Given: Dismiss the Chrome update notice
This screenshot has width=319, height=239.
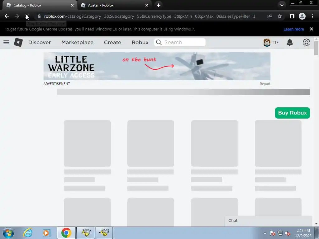Looking at the screenshot, I should pyautogui.click(x=312, y=29).
